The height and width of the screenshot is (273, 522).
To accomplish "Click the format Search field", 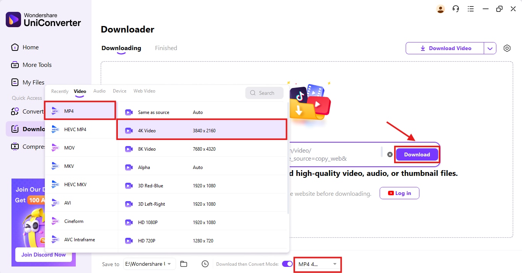I will point(264,93).
